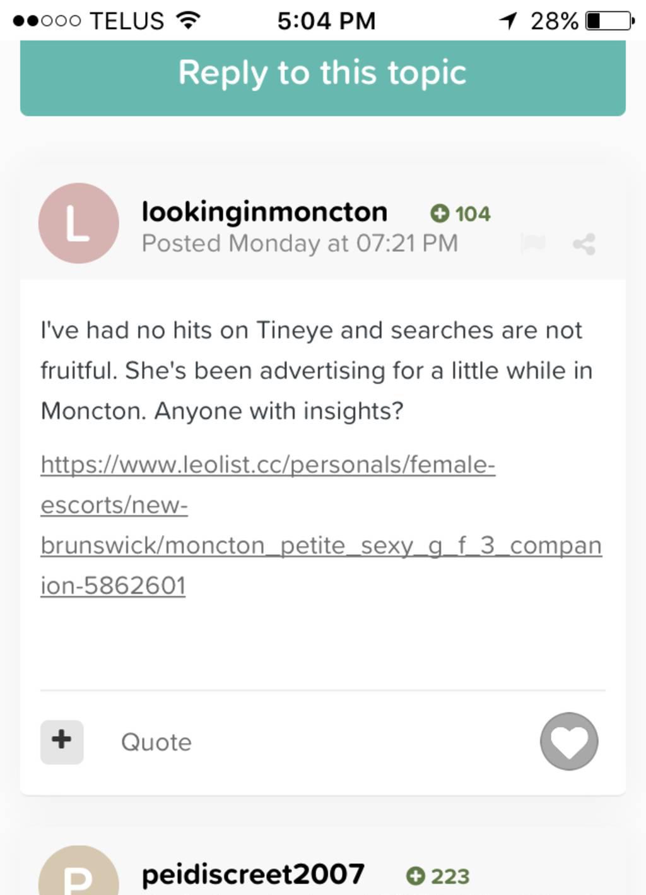Tap the signal strength dots

click(x=47, y=21)
